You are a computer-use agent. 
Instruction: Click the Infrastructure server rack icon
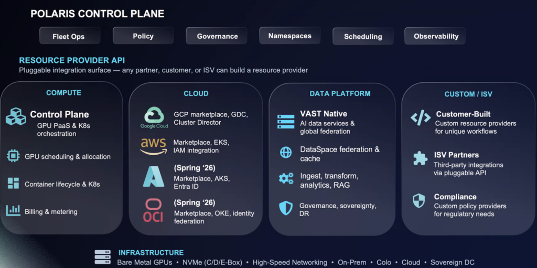click(x=102, y=257)
